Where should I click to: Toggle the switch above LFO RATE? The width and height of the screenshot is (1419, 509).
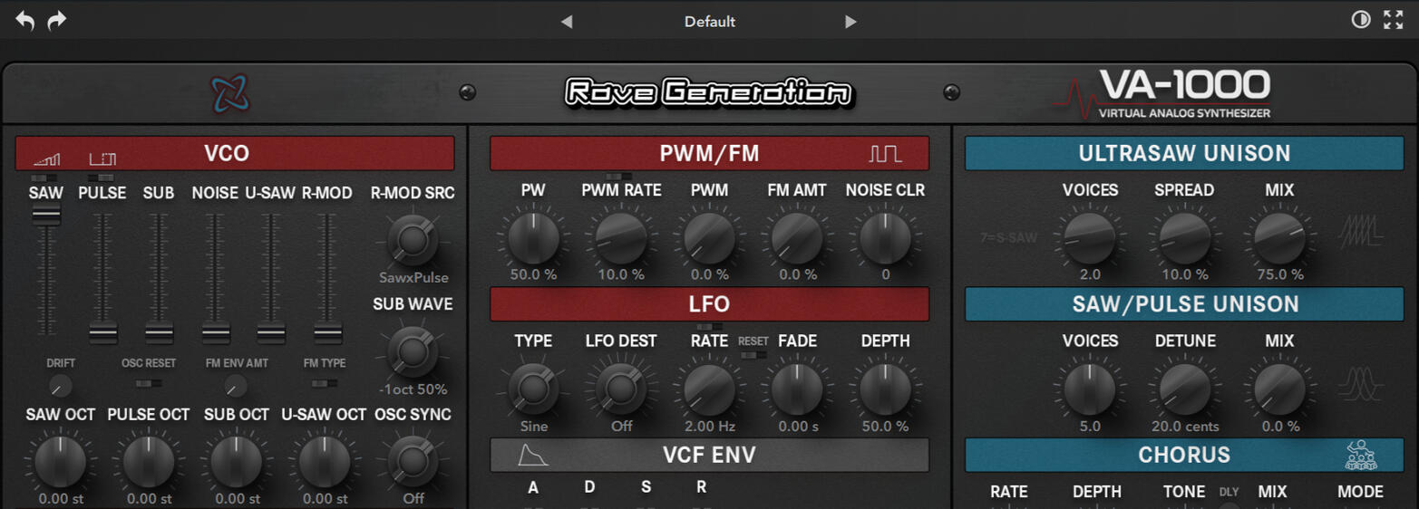point(709,326)
